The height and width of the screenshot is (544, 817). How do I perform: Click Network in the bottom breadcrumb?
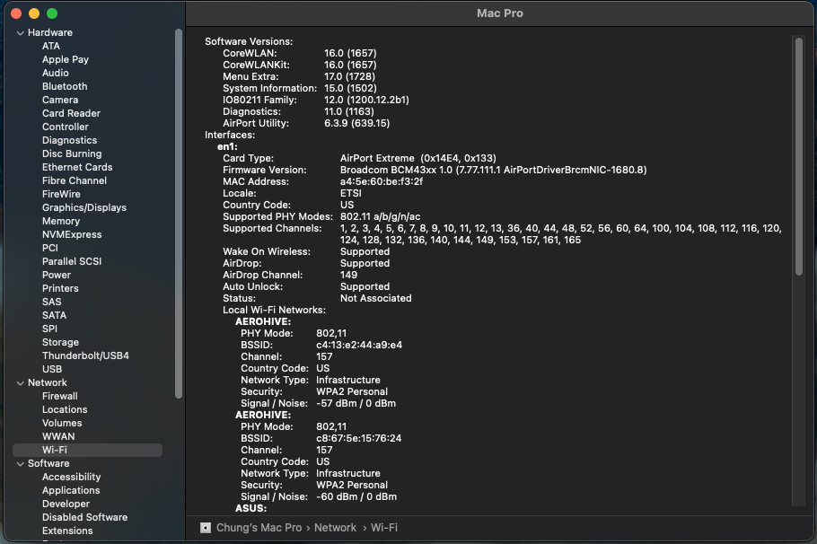click(335, 528)
